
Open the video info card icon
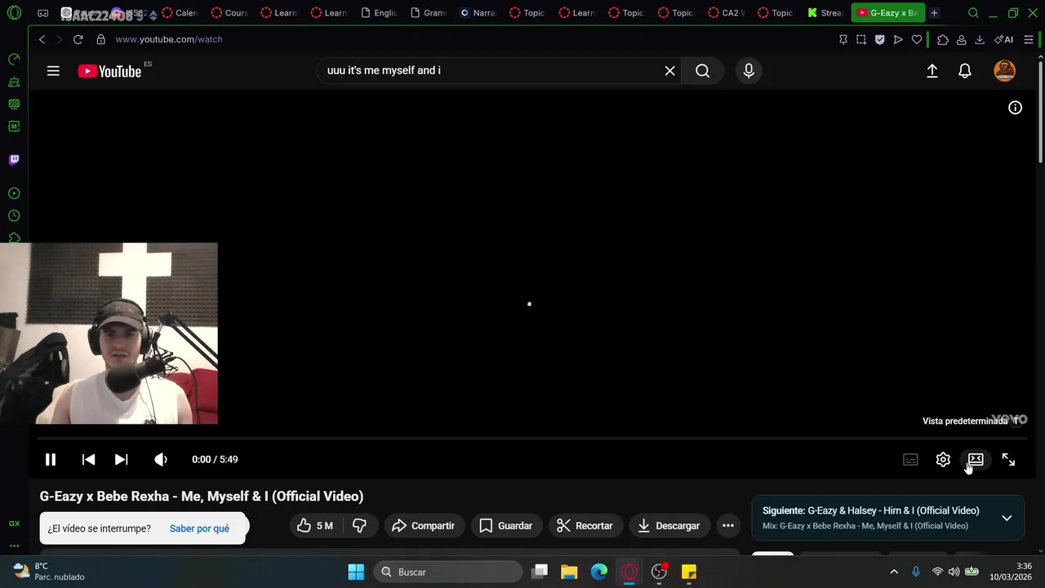click(1015, 108)
